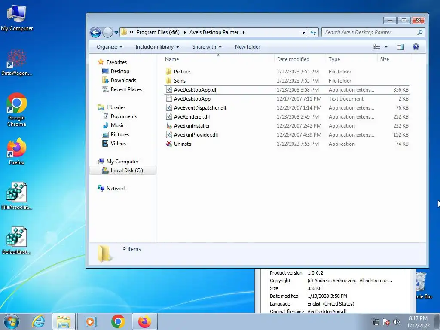Viewport: 440px width, 330px height.
Task: Select the AveDesktopApp text document icon
Action: click(x=168, y=99)
